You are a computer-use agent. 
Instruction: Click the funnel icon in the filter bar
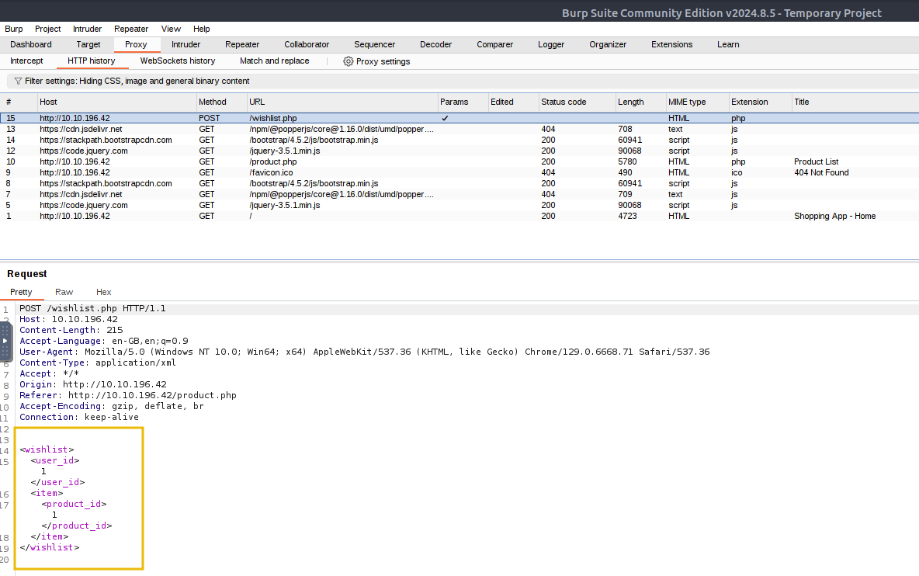coord(18,81)
